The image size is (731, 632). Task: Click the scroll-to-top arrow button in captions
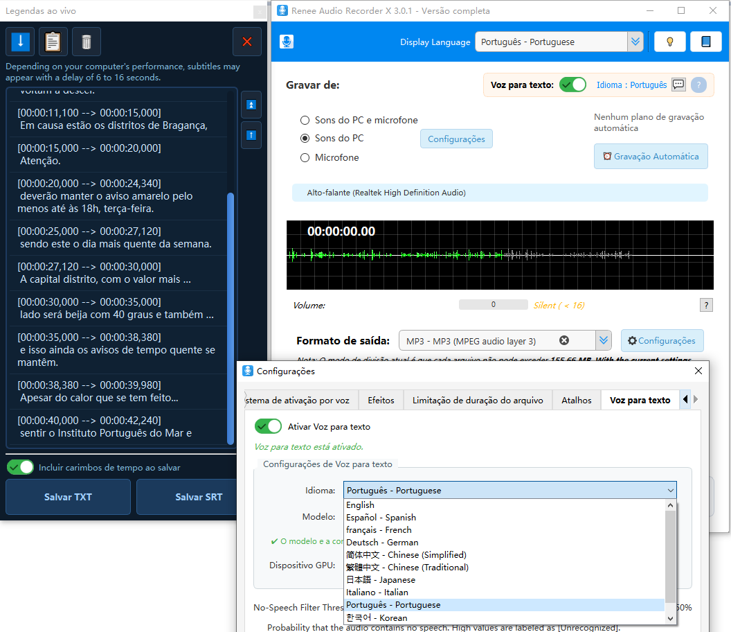click(x=251, y=105)
